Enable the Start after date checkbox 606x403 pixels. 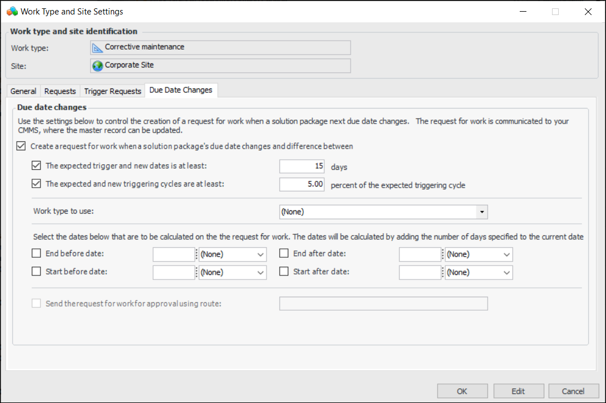[x=284, y=272]
